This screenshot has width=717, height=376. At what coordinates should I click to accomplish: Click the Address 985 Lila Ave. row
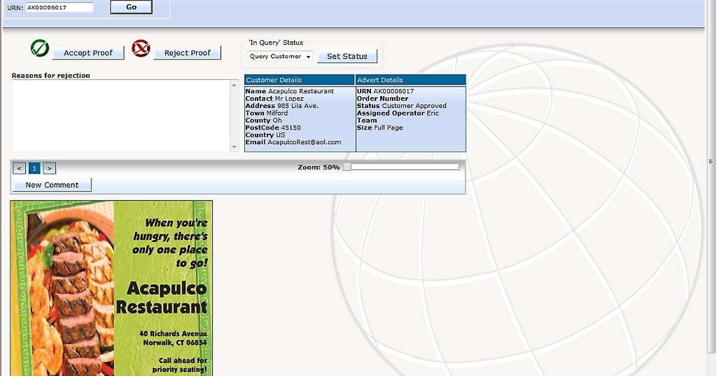point(282,106)
